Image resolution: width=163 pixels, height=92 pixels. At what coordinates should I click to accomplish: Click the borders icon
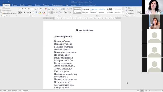[69, 13]
